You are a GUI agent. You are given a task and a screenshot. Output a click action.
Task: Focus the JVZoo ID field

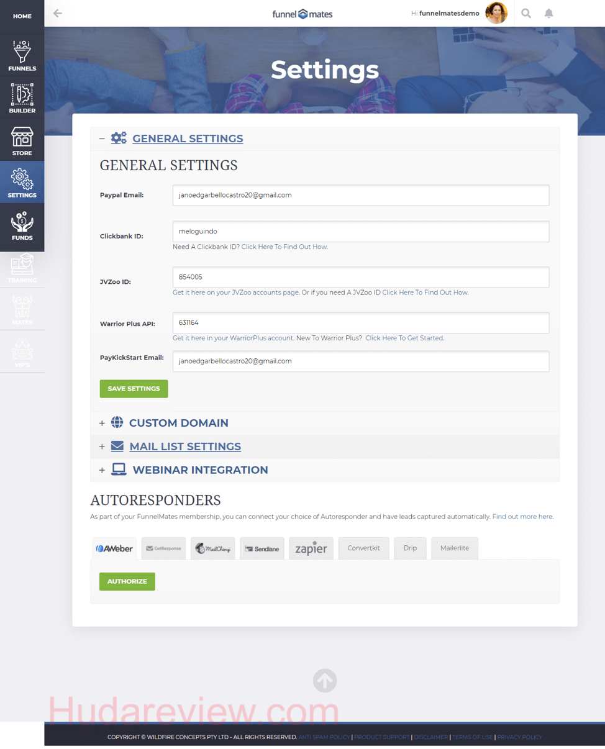(x=361, y=277)
